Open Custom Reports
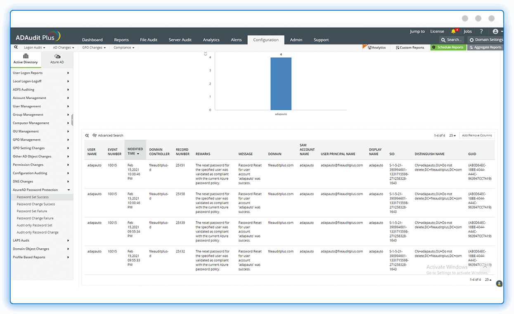This screenshot has width=514, height=314. [410, 48]
